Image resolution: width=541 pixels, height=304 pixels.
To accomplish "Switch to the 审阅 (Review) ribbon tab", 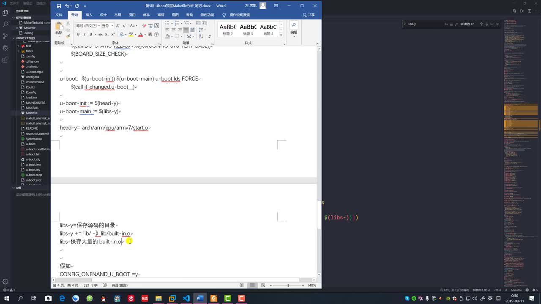I will pyautogui.click(x=161, y=15).
